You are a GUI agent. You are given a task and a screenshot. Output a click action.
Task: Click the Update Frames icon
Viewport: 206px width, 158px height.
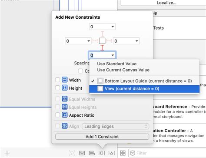pos(72,153)
